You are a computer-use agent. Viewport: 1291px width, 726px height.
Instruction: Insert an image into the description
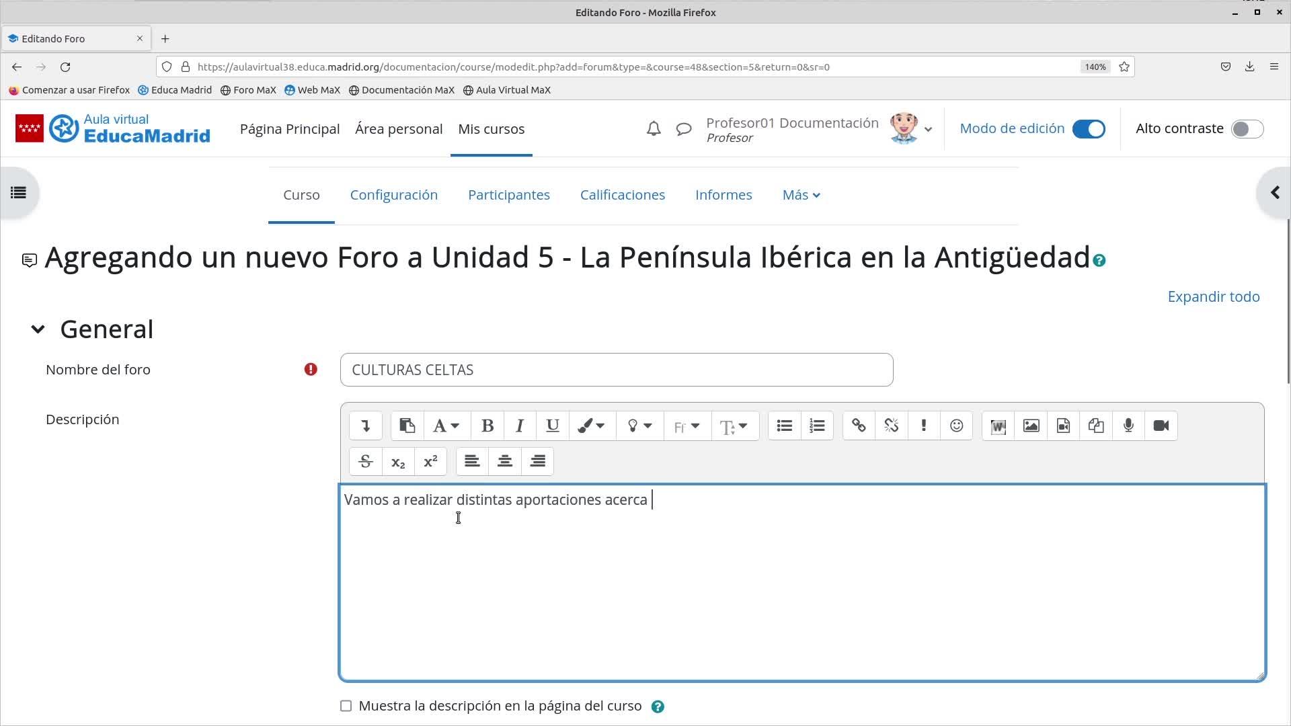1031,426
